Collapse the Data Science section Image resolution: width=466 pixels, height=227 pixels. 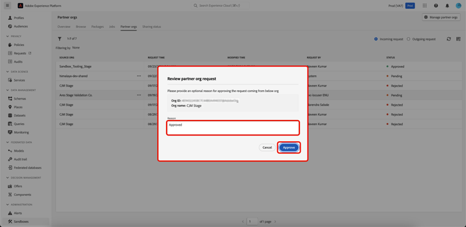click(x=7, y=72)
